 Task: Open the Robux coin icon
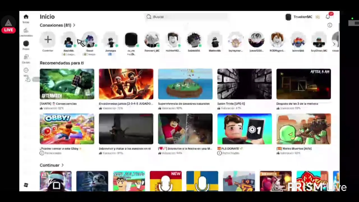point(317,17)
